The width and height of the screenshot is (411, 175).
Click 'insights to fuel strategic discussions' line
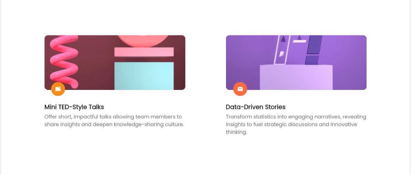[x=291, y=124]
